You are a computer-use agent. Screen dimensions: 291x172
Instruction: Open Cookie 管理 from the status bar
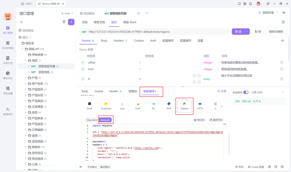(x=256, y=167)
